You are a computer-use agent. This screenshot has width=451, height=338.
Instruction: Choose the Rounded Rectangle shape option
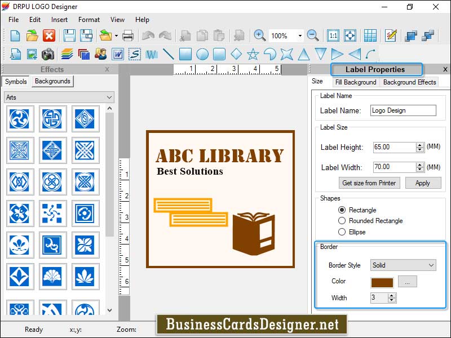click(342, 221)
